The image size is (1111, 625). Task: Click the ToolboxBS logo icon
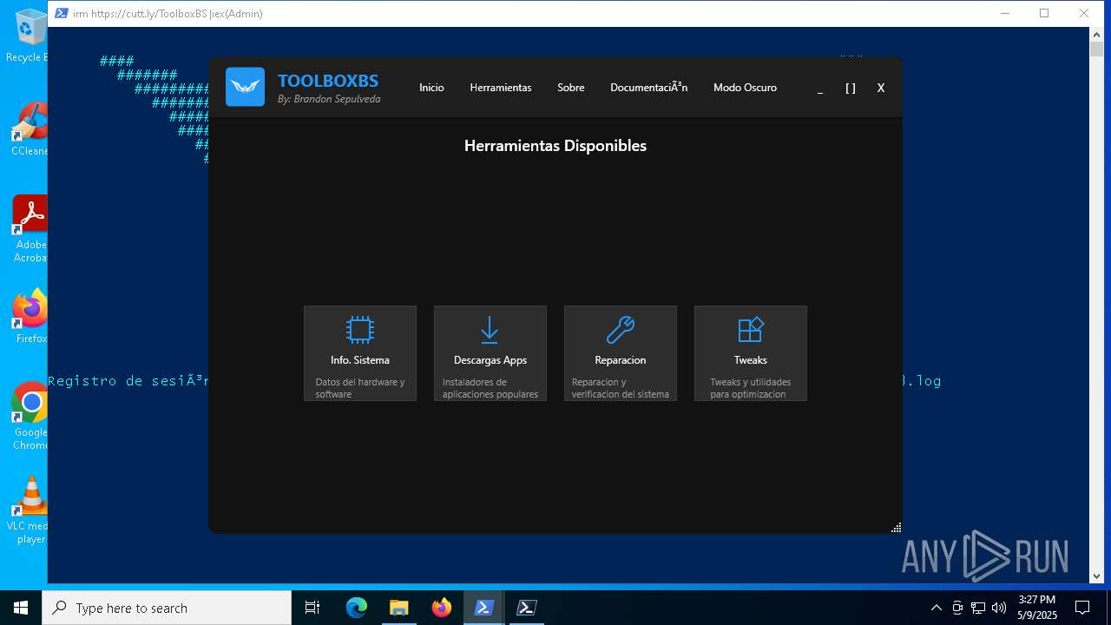(x=245, y=87)
